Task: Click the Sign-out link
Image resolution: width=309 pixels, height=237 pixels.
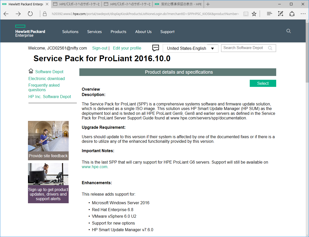Action: pos(100,48)
